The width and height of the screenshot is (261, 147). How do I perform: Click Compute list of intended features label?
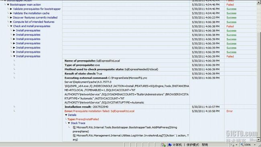pos(34,22)
